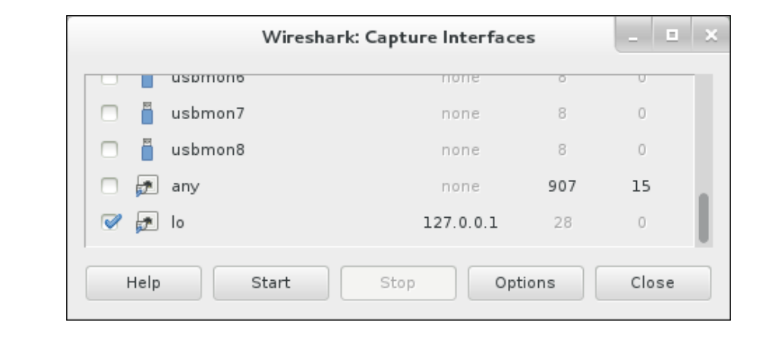Image resolution: width=769 pixels, height=343 pixels.
Task: Start capturing with the Start button
Action: 271,283
